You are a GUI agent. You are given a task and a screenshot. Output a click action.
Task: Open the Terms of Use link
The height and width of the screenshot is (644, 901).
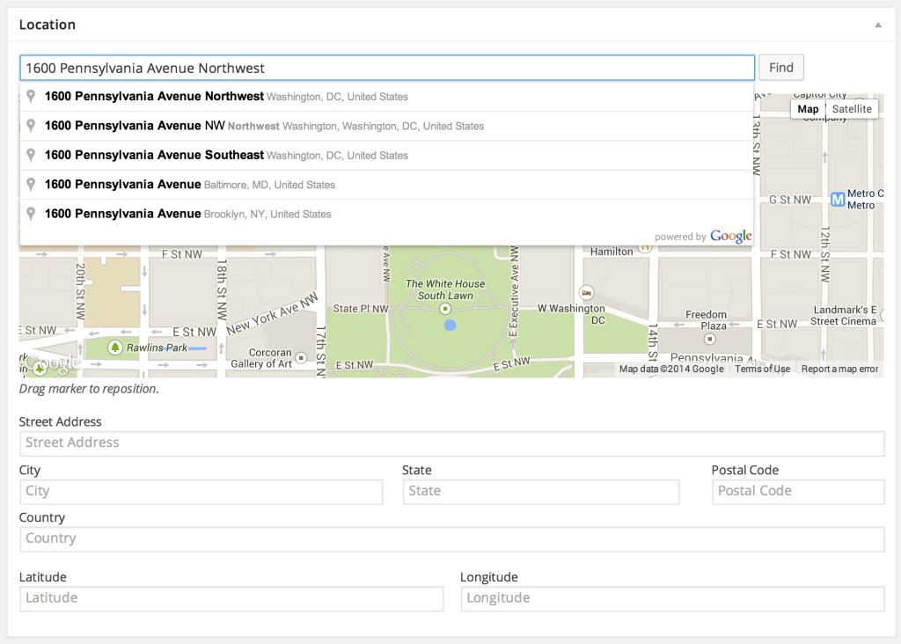pyautogui.click(x=762, y=369)
